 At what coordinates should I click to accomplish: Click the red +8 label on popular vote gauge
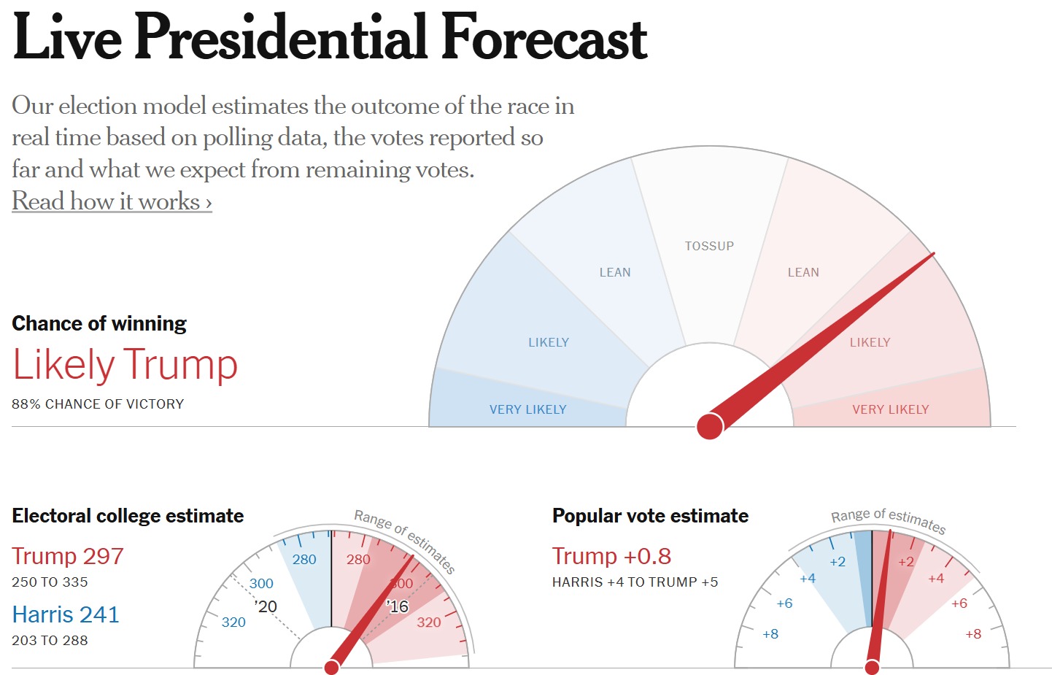[x=973, y=634]
